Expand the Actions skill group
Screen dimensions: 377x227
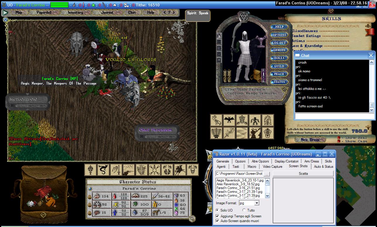pyautogui.click(x=299, y=41)
